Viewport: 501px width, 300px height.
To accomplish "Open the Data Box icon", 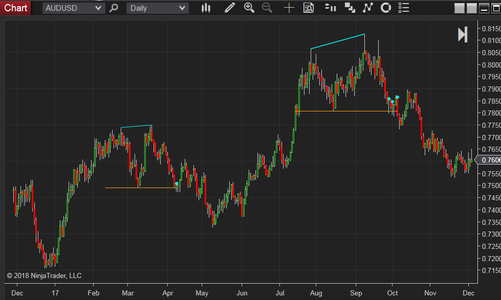I will tap(308, 8).
